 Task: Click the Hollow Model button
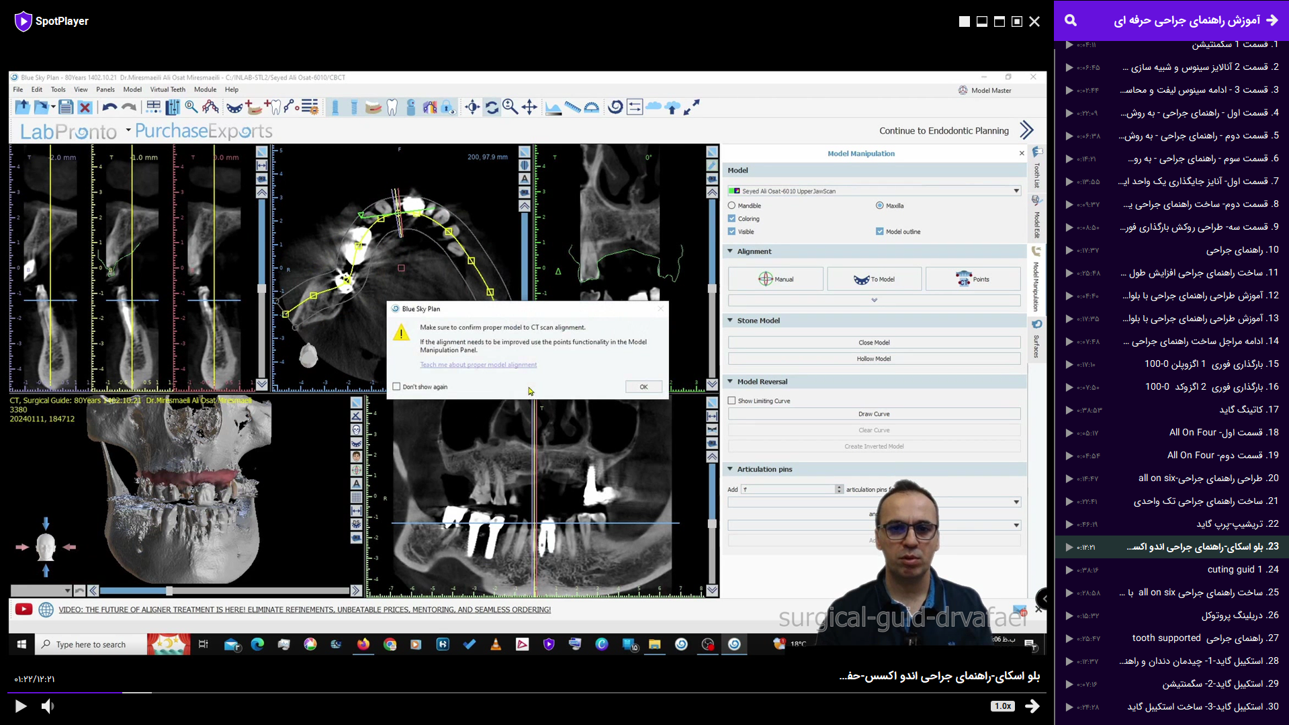[x=874, y=359]
